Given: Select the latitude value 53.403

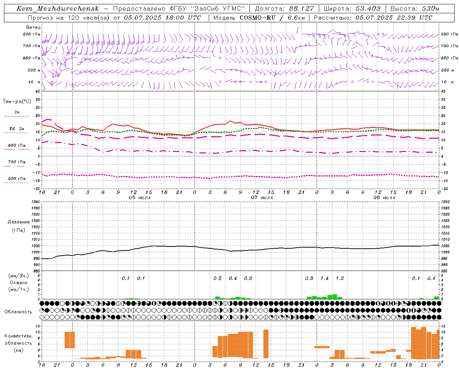Looking at the screenshot, I should point(368,9).
